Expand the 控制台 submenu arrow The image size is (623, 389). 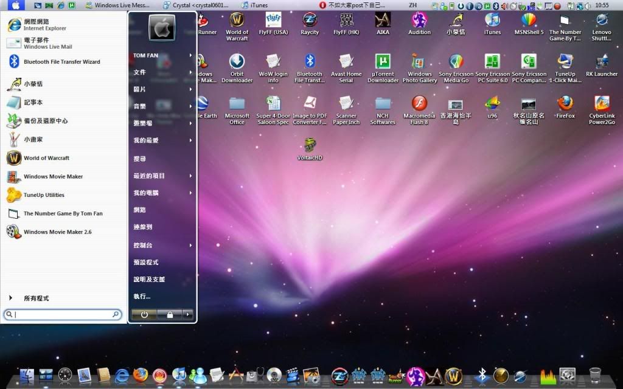(x=190, y=246)
